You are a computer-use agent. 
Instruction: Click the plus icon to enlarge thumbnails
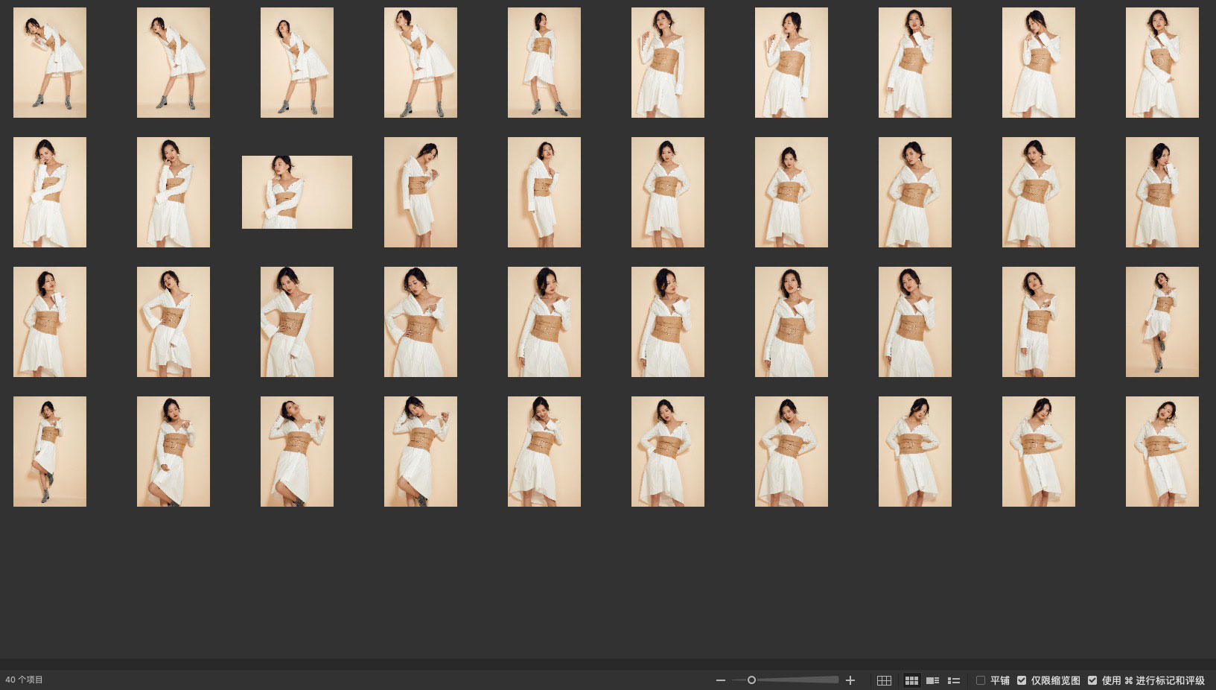[x=850, y=680]
